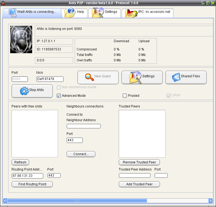Switch to the Settings tab

tap(105, 13)
